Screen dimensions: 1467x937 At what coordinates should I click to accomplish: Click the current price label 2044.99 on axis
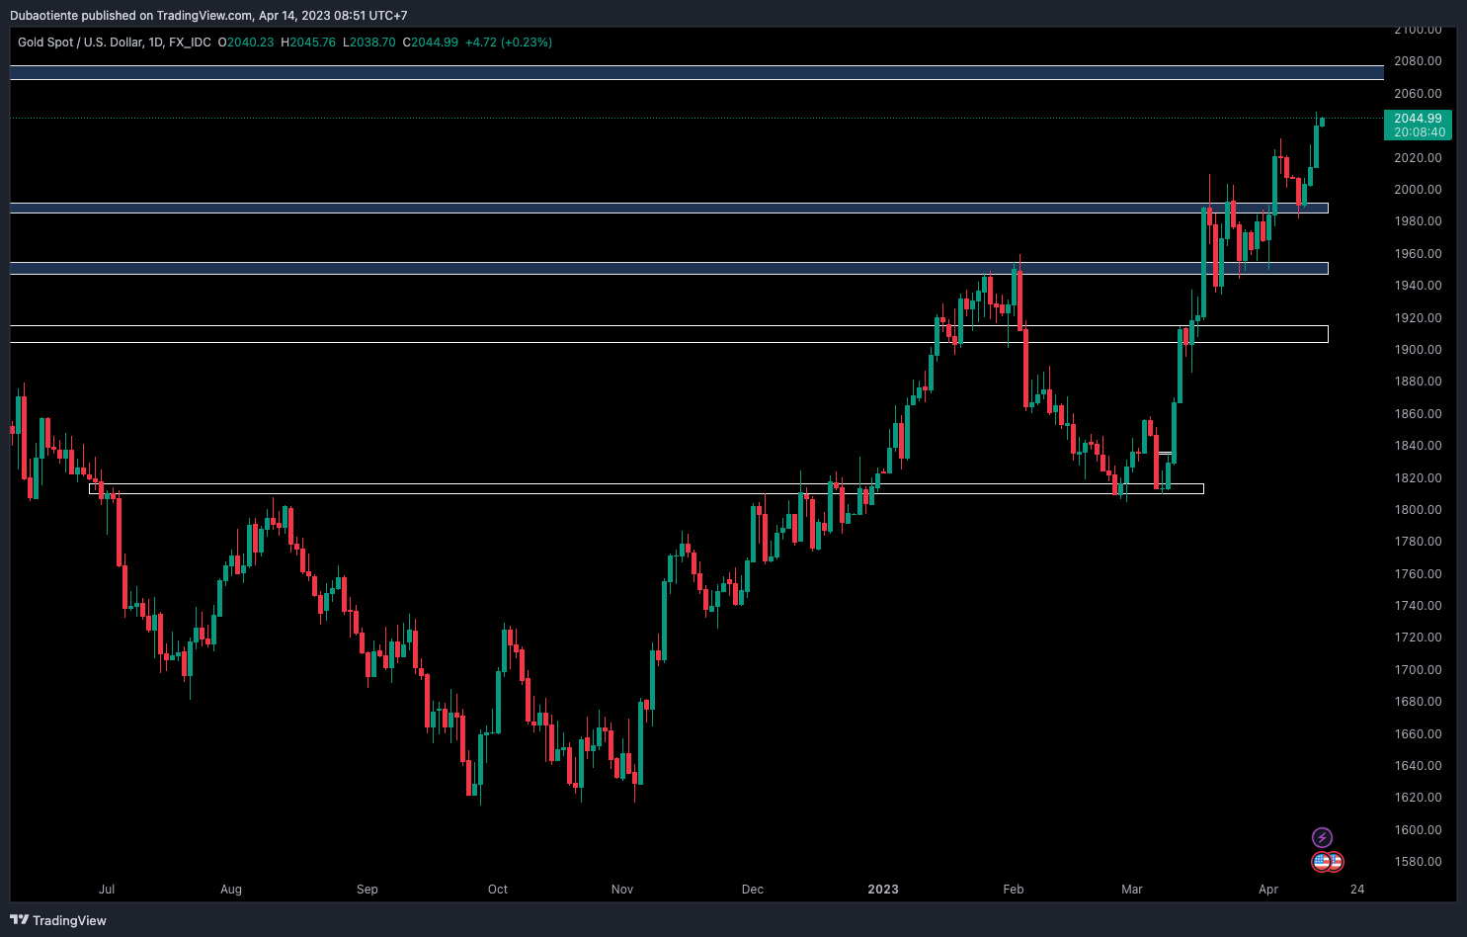coord(1418,118)
